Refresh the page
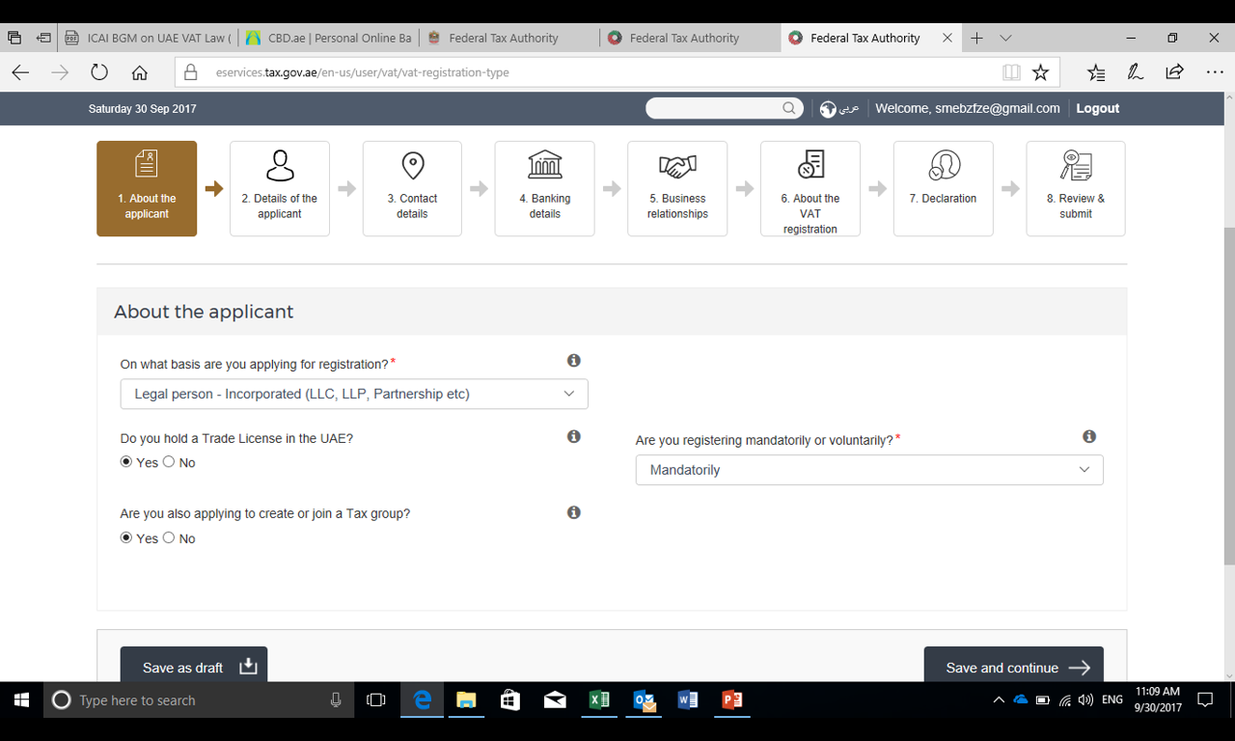This screenshot has width=1235, height=741. click(x=99, y=72)
